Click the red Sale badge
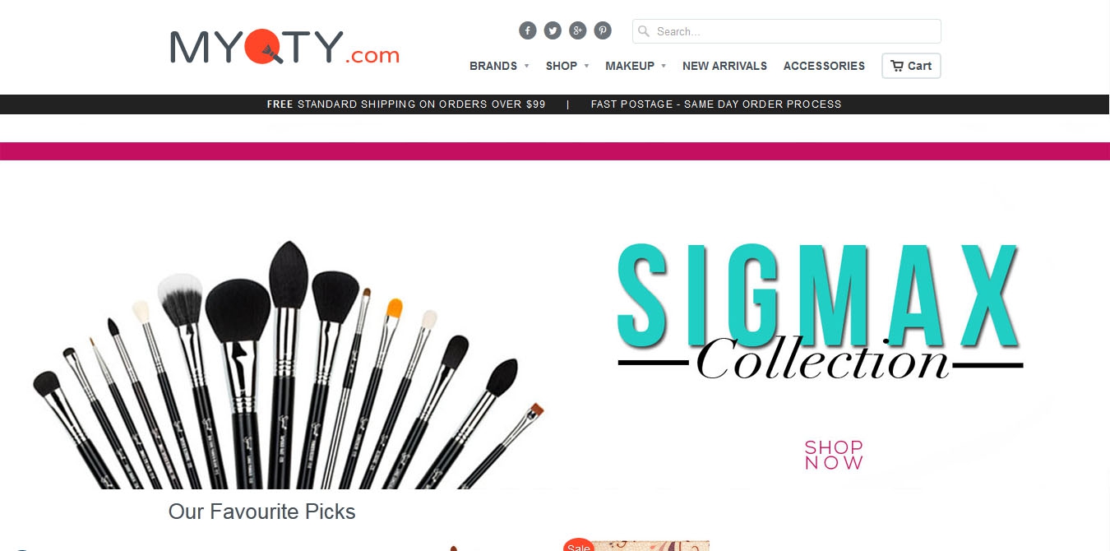This screenshot has height=551, width=1110. pos(579,544)
